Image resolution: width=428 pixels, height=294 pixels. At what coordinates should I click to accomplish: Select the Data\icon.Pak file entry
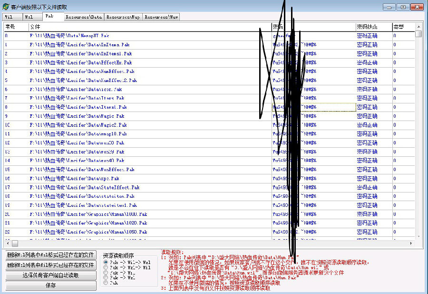76,89
